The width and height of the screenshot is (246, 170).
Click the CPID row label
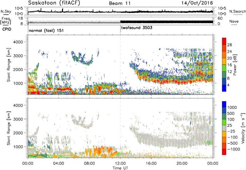[x=7, y=29]
